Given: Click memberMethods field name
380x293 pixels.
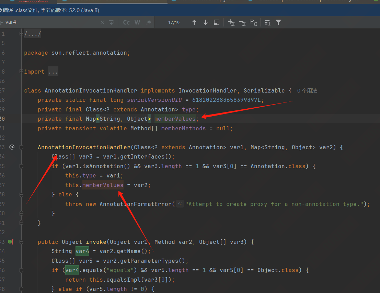Looking at the screenshot, I should coord(183,128).
